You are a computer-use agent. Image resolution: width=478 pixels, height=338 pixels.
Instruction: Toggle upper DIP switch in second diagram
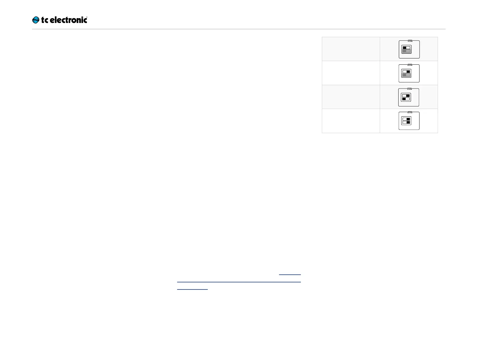406,72
